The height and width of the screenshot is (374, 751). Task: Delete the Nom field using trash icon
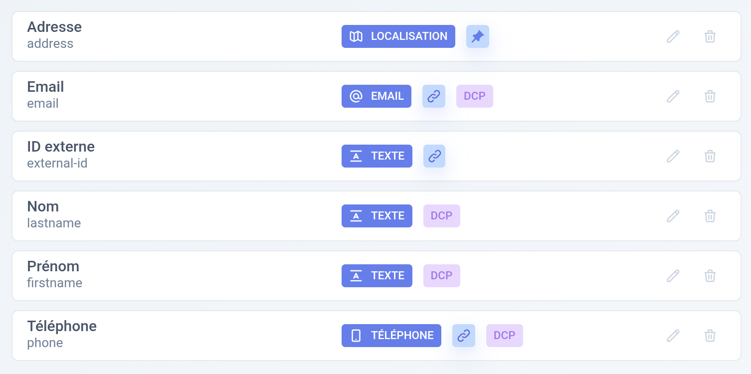point(710,216)
